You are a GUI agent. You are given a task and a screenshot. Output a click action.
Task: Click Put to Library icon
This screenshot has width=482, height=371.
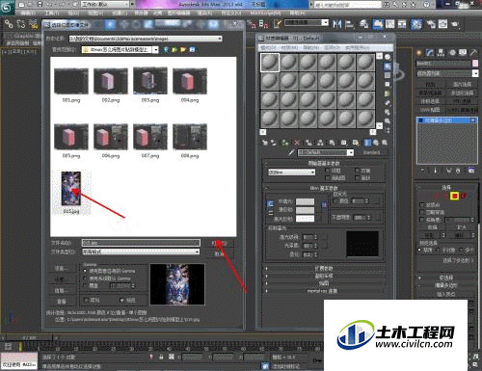tap(332, 143)
